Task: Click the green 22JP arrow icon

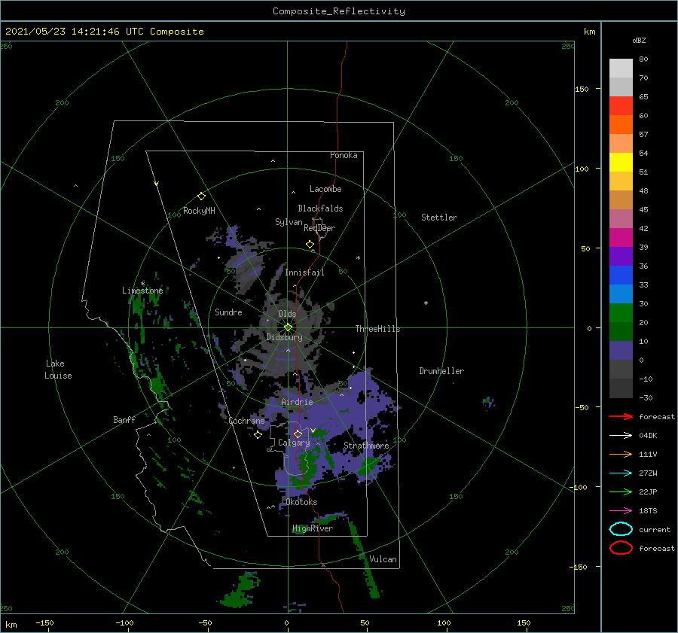Action: coord(621,491)
